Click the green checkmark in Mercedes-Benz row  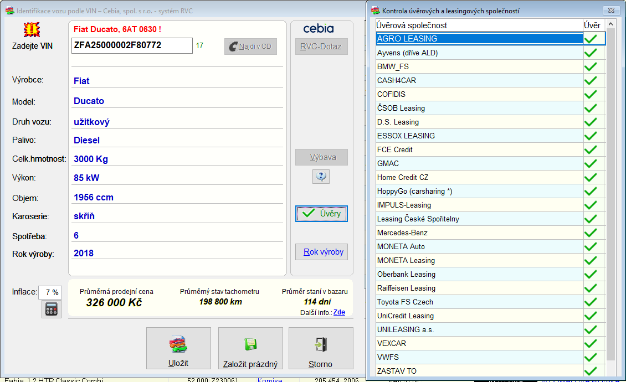(591, 233)
